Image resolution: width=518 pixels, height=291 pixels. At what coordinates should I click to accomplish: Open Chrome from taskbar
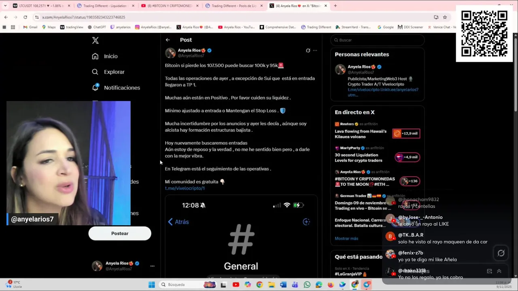[x=259, y=285]
